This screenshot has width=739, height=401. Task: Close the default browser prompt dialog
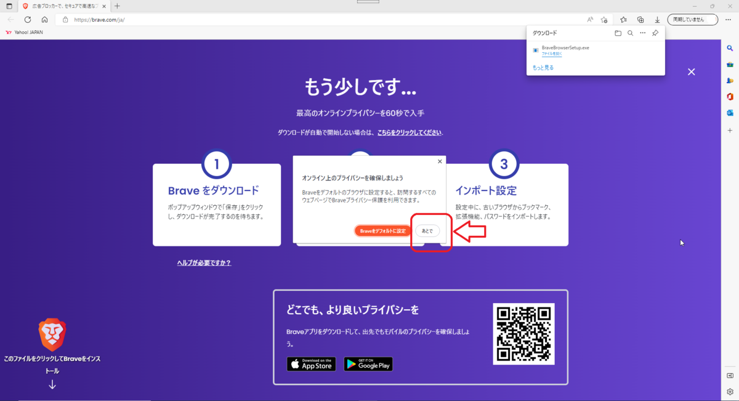coord(440,161)
